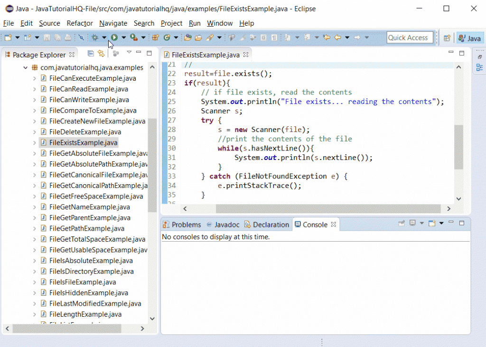
Task: Switch to the Java perspective
Action: 469,38
